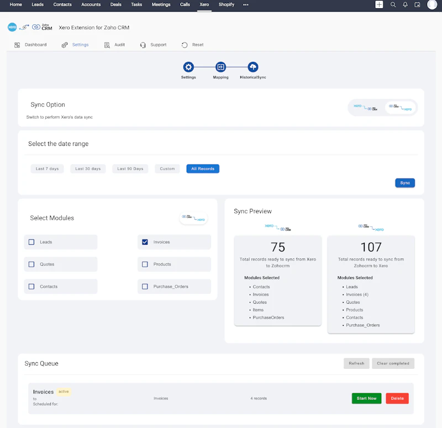
Task: Click the three-dots more modules icon
Action: click(x=246, y=5)
